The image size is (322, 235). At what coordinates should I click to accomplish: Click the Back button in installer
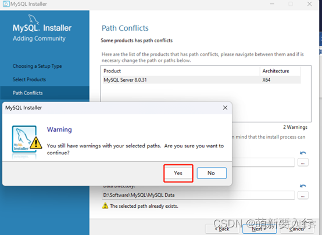222,229
